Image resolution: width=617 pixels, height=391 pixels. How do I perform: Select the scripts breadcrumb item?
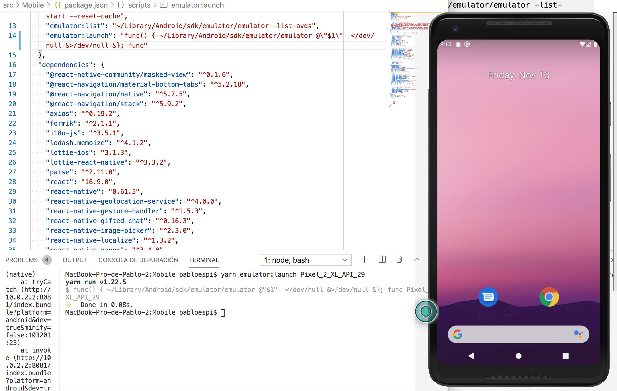pyautogui.click(x=139, y=5)
